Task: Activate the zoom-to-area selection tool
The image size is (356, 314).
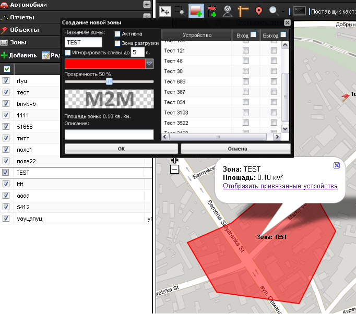Action: point(181,10)
